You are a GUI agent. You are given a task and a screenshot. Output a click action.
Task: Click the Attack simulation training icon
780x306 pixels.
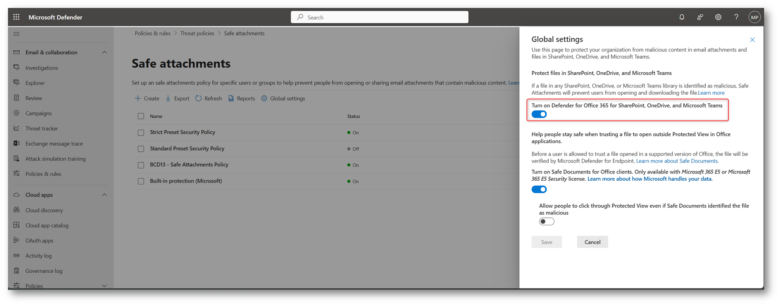point(16,158)
